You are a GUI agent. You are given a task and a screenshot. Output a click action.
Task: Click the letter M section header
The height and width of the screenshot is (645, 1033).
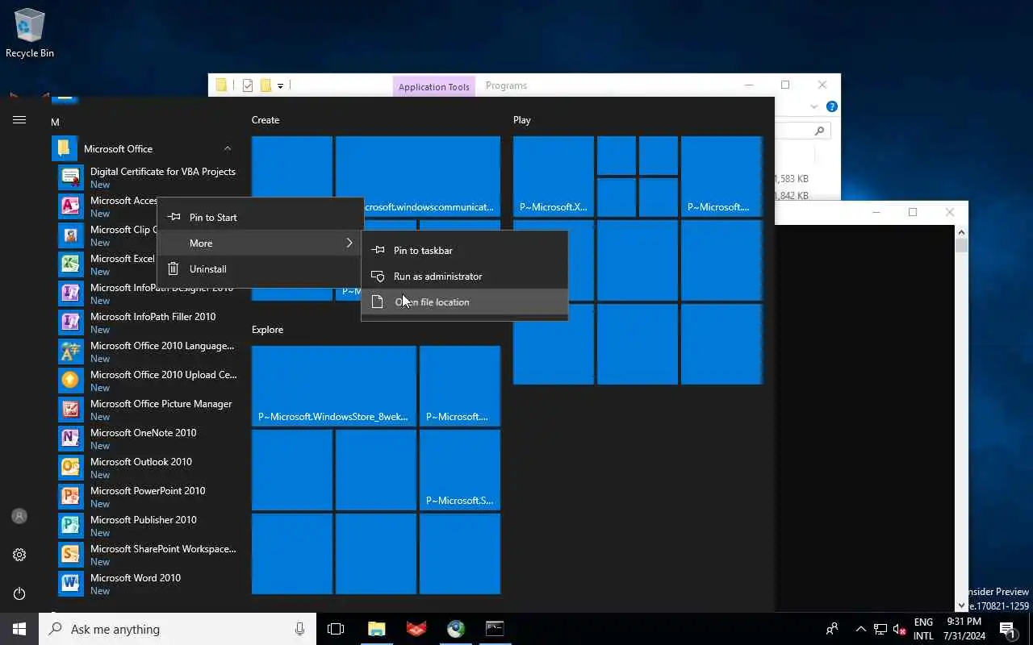55,122
